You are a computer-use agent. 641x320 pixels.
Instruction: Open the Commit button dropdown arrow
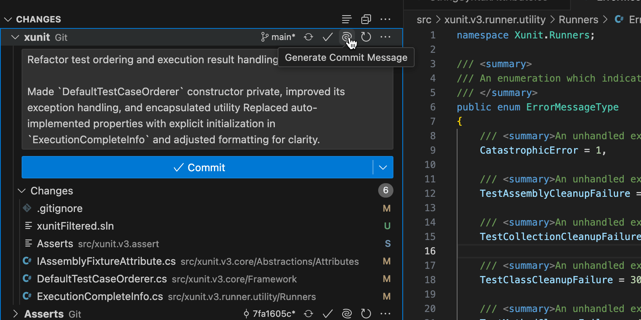tap(383, 167)
